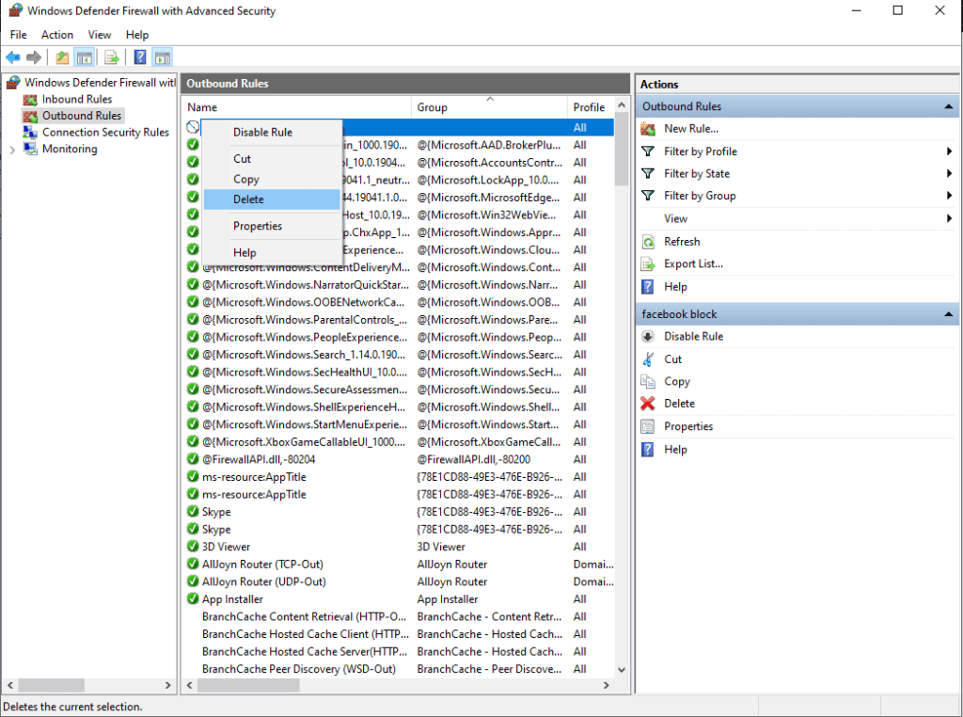Open the Filter by Group submenu arrow
963x717 pixels.
tap(950, 196)
